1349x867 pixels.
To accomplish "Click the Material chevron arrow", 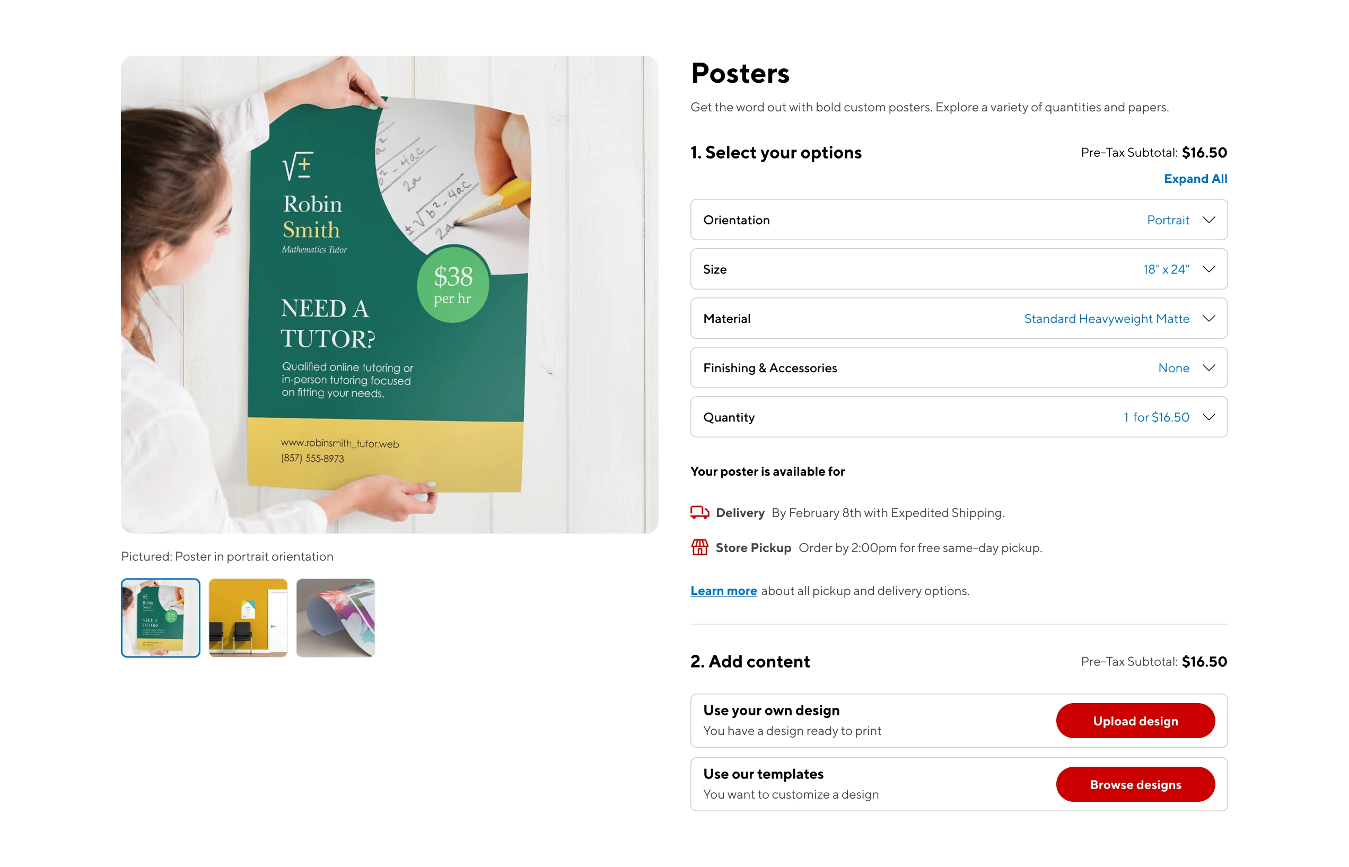I will tap(1208, 318).
